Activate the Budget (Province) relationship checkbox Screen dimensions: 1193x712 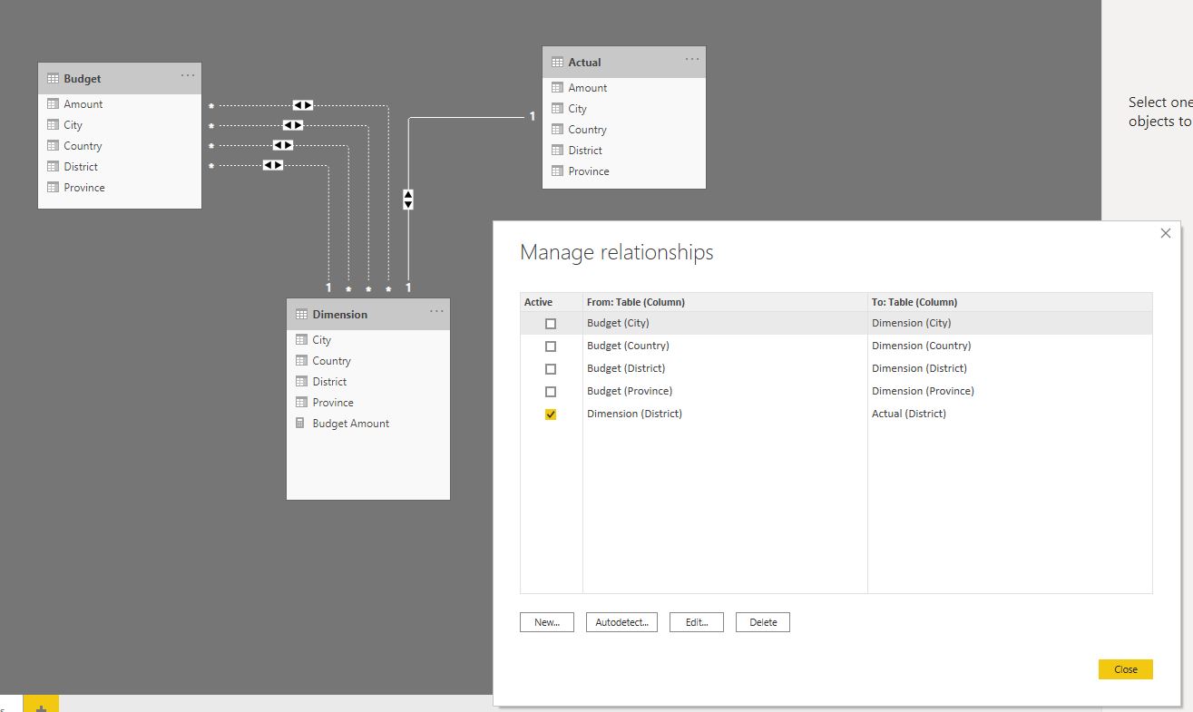551,392
